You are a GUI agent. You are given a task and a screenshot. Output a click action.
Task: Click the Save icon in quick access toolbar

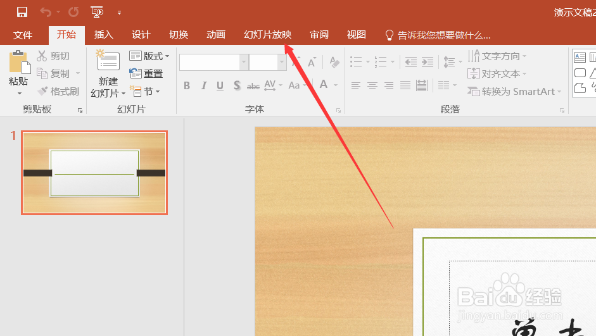(22, 12)
